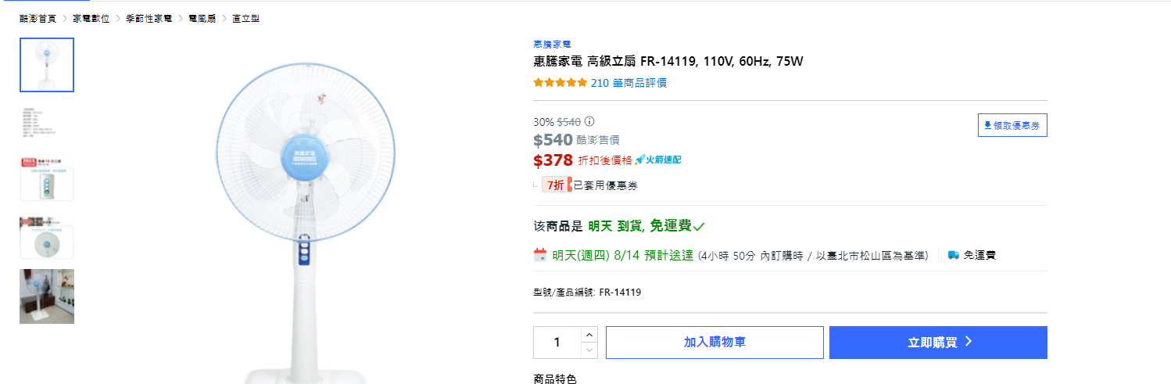The image size is (1171, 384).
Task: Click the rocket fast-delivery icon
Action: click(x=639, y=160)
